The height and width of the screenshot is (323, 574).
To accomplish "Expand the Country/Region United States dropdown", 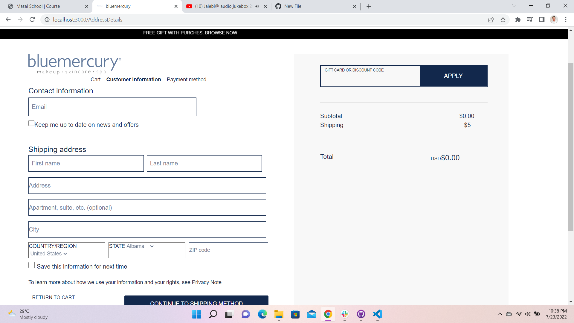I will 49,254.
